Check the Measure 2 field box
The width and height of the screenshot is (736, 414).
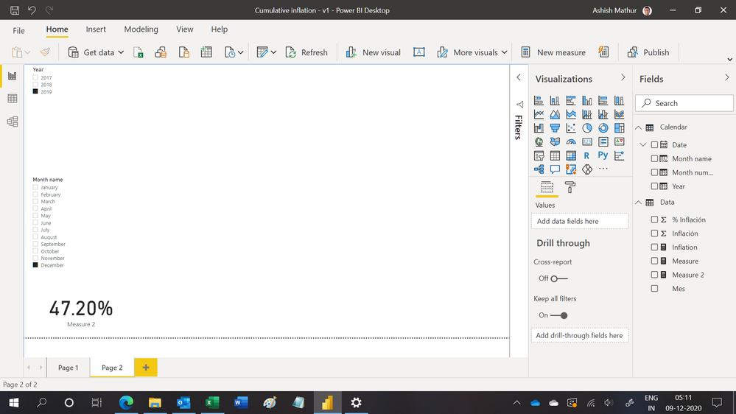[654, 275]
